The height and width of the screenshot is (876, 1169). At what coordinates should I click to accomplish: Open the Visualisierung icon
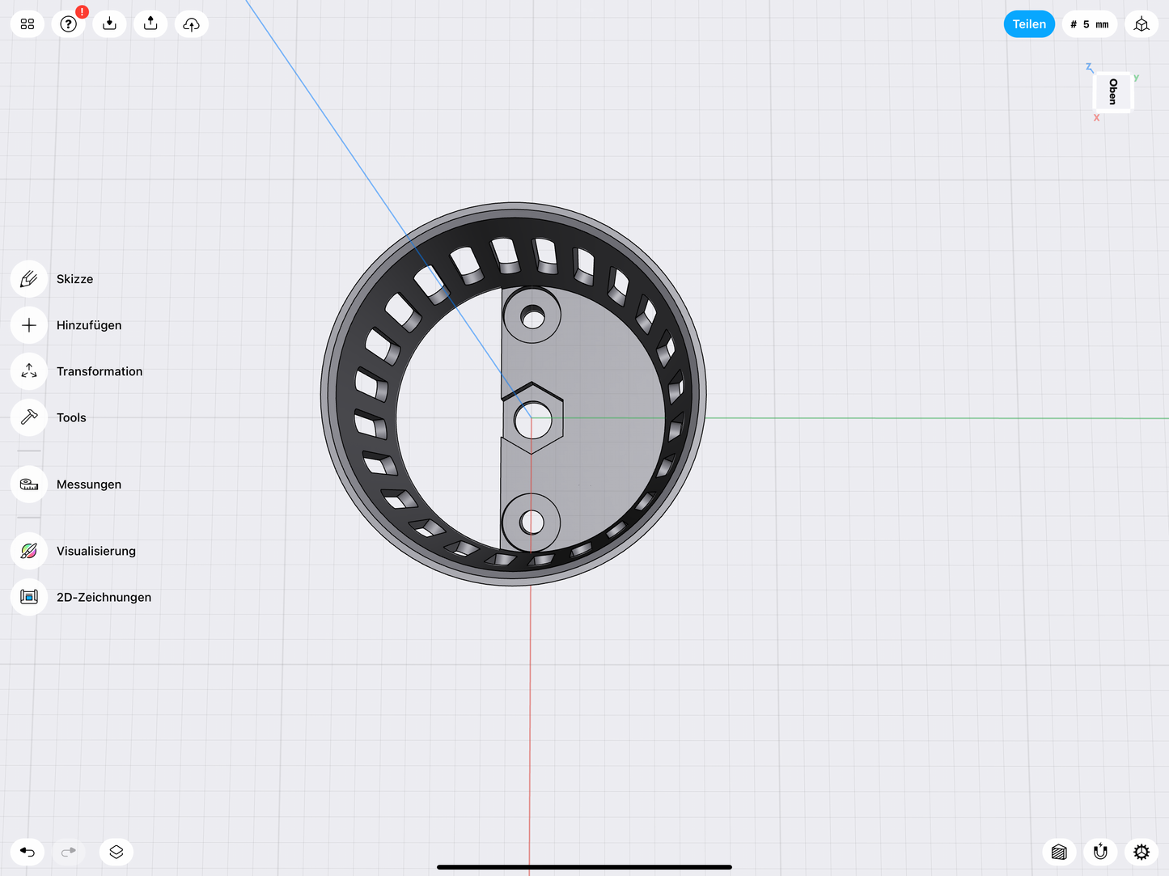tap(29, 551)
